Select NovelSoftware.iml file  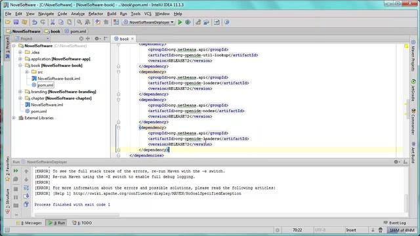point(44,105)
